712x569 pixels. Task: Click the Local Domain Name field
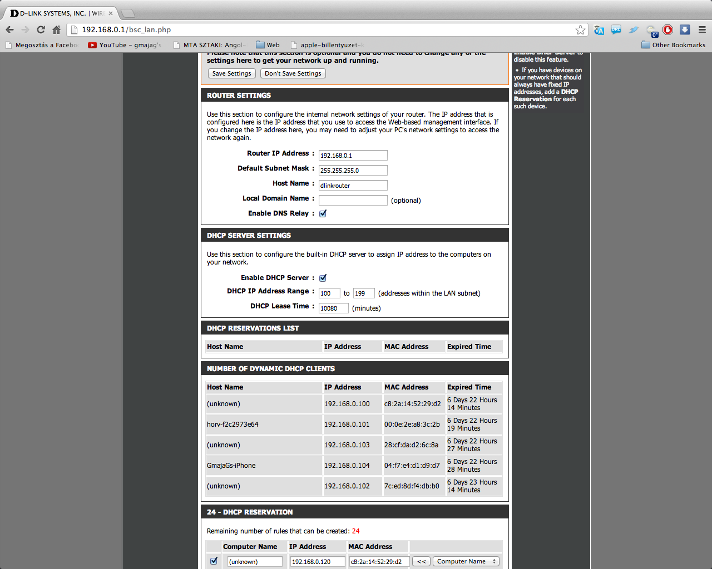(x=353, y=201)
